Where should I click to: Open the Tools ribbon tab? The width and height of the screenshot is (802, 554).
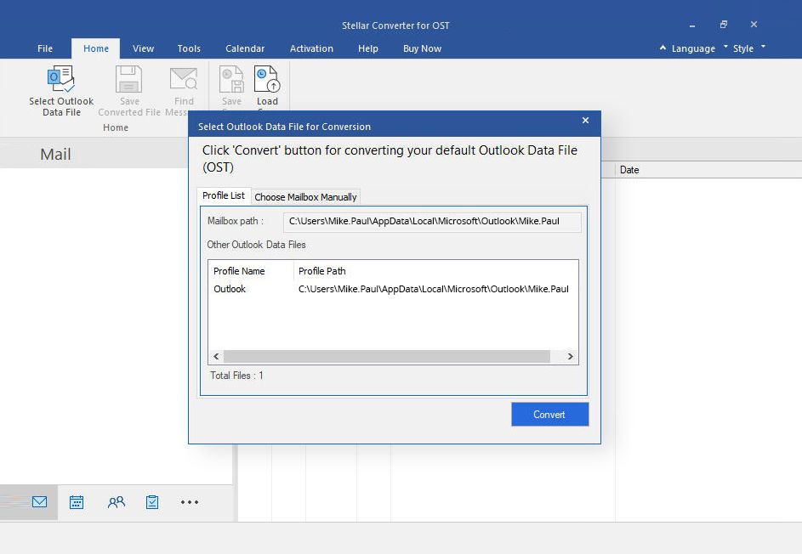pos(189,48)
